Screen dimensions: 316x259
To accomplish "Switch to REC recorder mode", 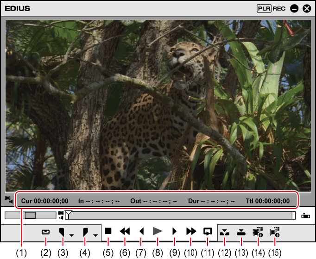I will click(x=279, y=8).
